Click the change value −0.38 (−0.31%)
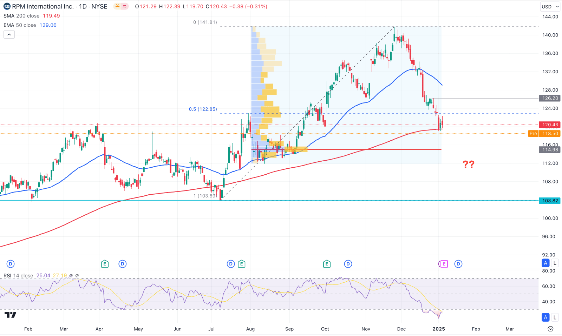Viewport: 562px width, 336px height. click(248, 6)
